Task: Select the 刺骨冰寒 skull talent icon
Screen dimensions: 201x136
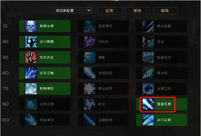Action: pos(31,26)
